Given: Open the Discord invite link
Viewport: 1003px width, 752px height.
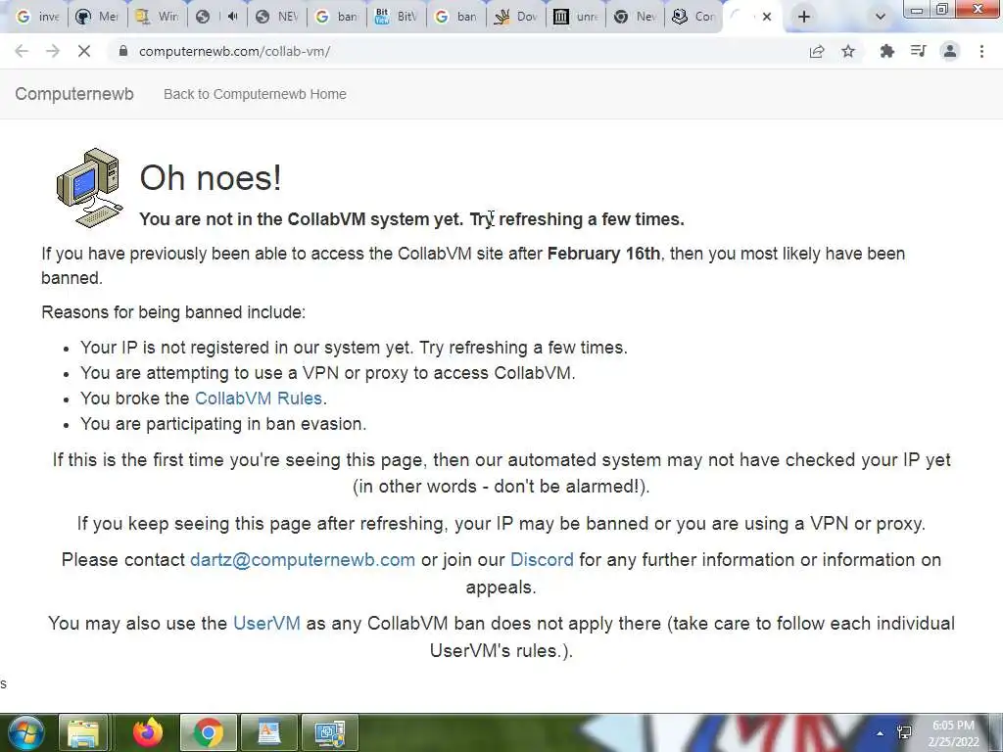Looking at the screenshot, I should (x=542, y=560).
